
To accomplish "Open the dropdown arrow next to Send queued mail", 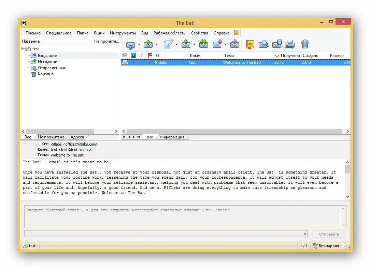I will [x=157, y=44].
